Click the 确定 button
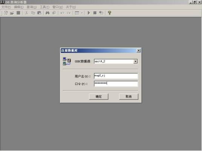 [99, 97]
